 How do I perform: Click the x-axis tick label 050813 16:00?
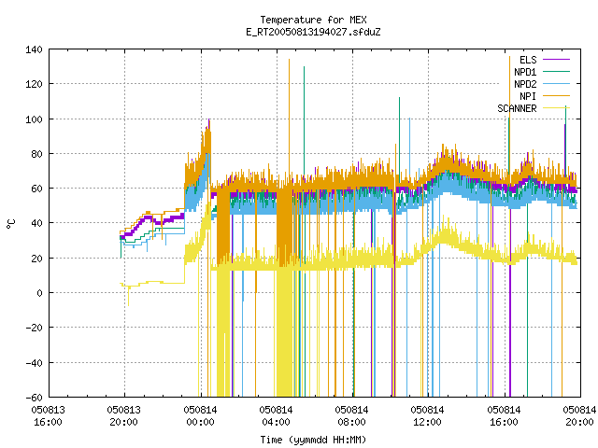point(48,416)
